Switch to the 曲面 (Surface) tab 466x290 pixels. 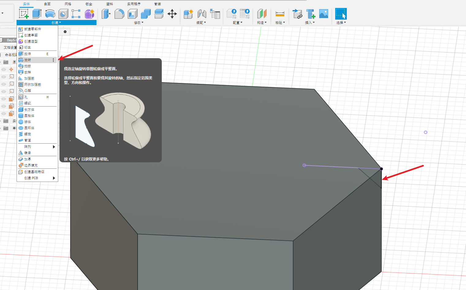[47, 4]
